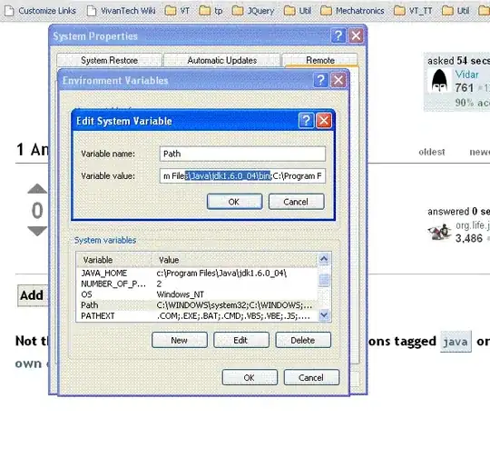Close the System Properties window

(356, 35)
